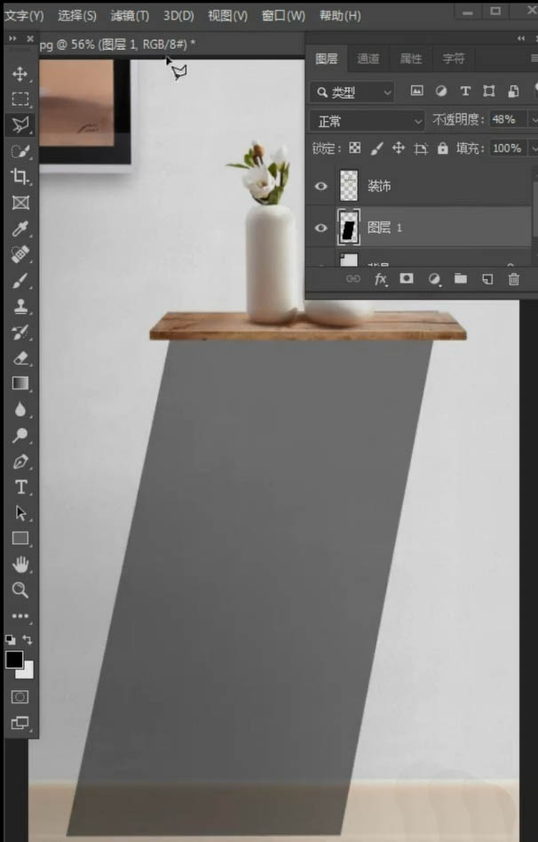Viewport: 538px width, 842px height.
Task: Open the 视图(V) menu
Action: point(227,16)
